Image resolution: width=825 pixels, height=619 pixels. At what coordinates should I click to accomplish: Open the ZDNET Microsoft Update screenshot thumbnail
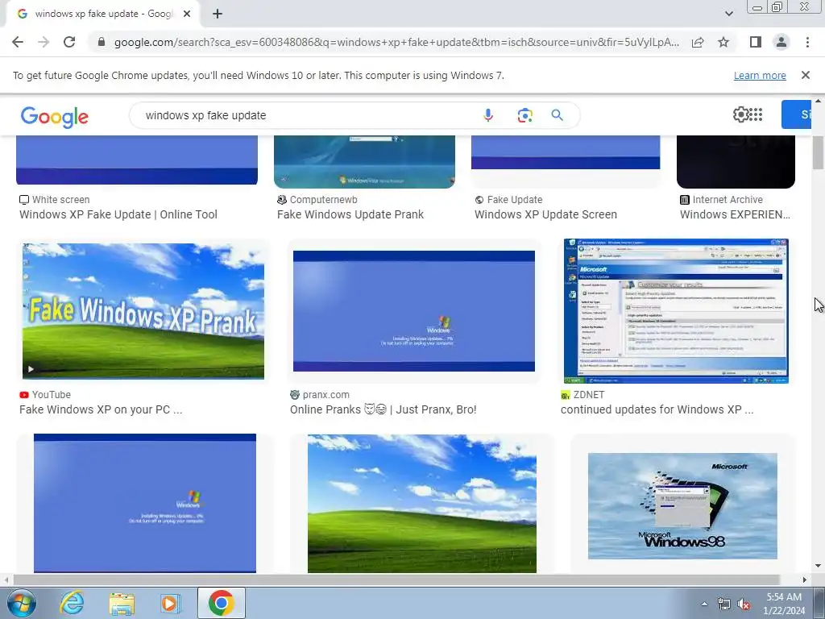(676, 311)
